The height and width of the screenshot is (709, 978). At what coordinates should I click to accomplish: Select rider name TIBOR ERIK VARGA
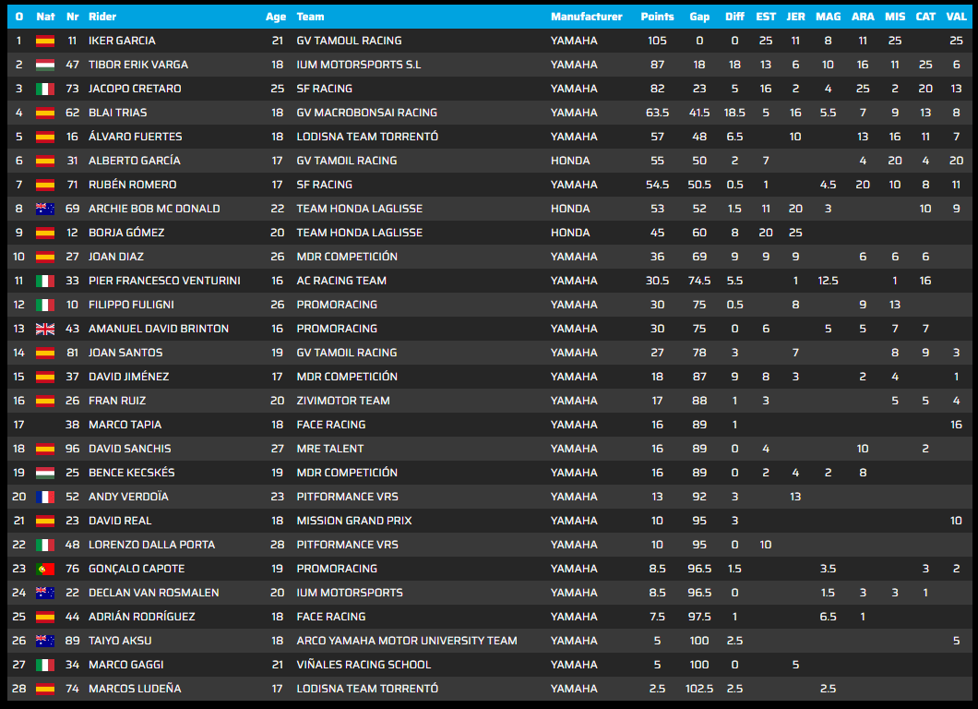point(138,65)
